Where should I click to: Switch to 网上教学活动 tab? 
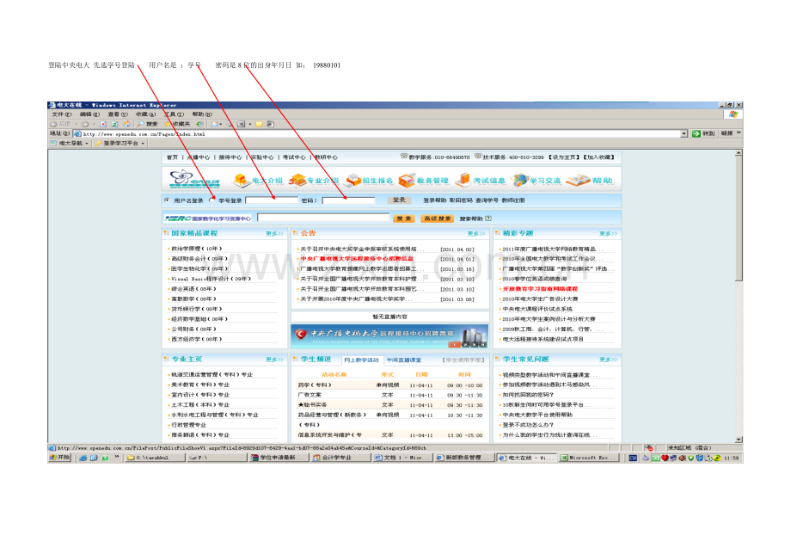(361, 360)
